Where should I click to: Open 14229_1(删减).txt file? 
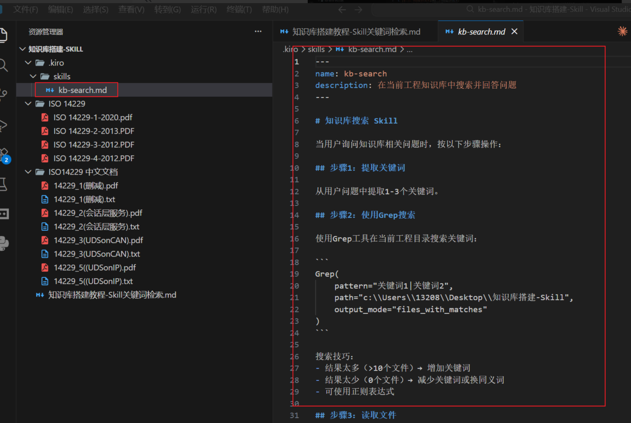click(84, 199)
